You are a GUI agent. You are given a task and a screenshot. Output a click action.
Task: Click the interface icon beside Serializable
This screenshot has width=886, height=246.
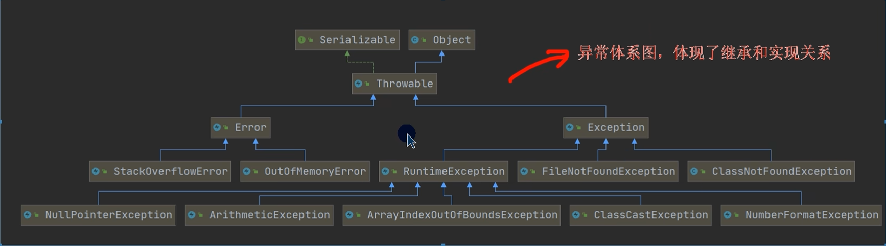pyautogui.click(x=302, y=40)
